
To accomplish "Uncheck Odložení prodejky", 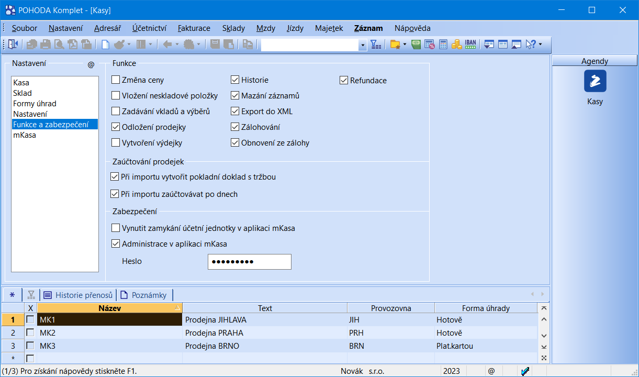I will click(x=116, y=127).
